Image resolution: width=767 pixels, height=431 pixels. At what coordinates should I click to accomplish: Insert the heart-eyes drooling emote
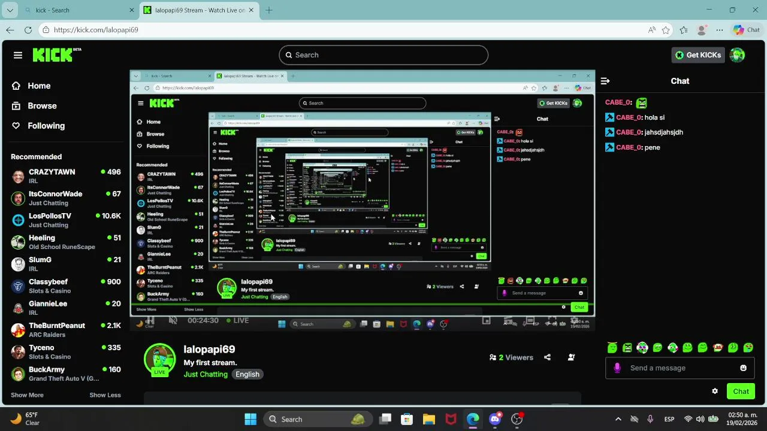pyautogui.click(x=748, y=348)
